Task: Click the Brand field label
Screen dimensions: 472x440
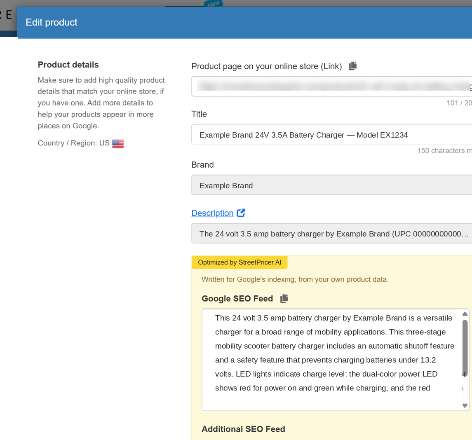Action: click(202, 165)
